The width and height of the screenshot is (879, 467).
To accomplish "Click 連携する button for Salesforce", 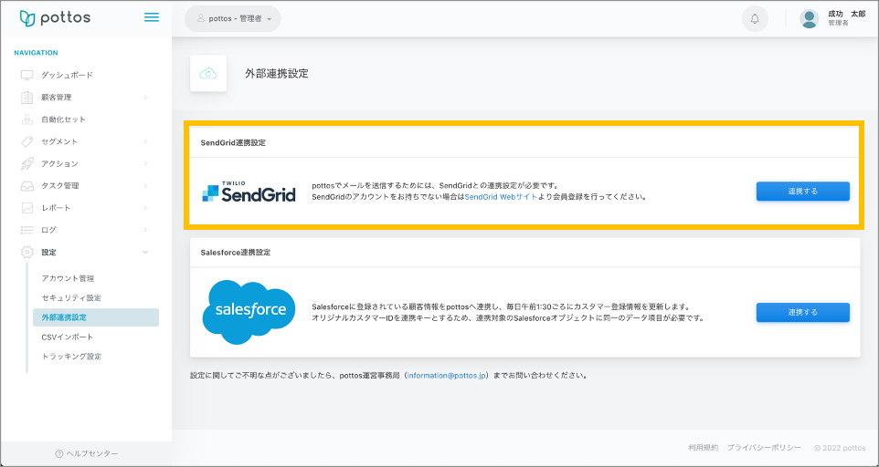I will point(803,312).
